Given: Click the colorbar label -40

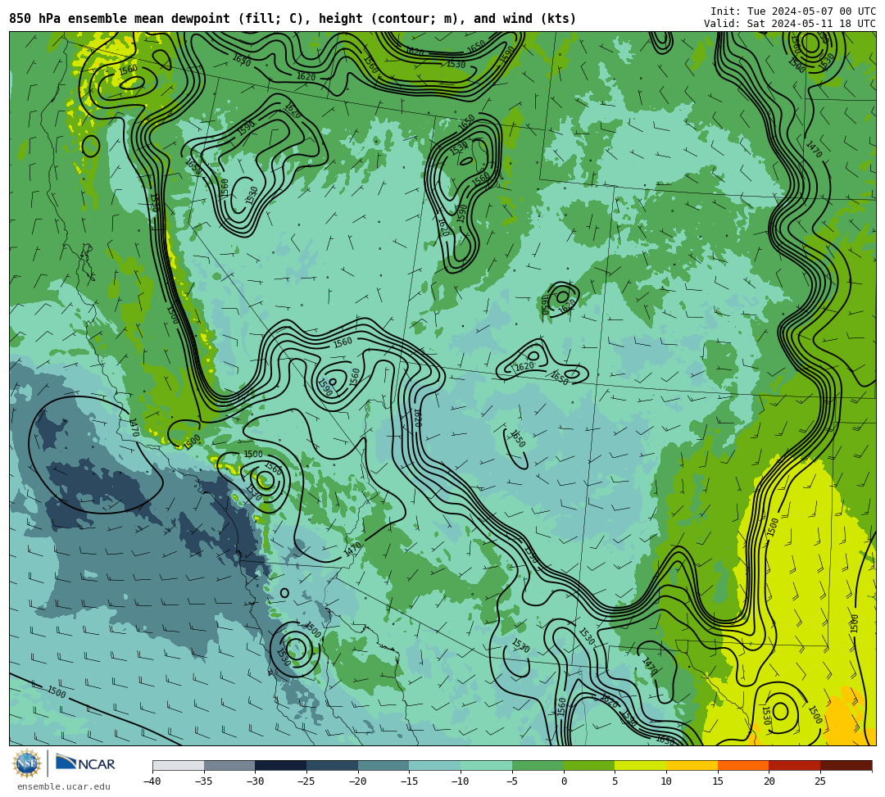Looking at the screenshot, I should point(152,781).
